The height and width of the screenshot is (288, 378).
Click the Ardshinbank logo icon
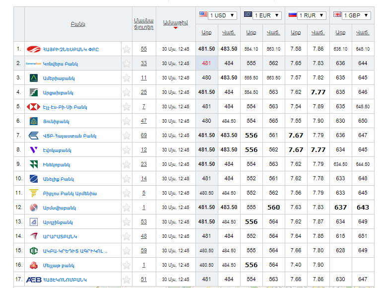(34, 222)
